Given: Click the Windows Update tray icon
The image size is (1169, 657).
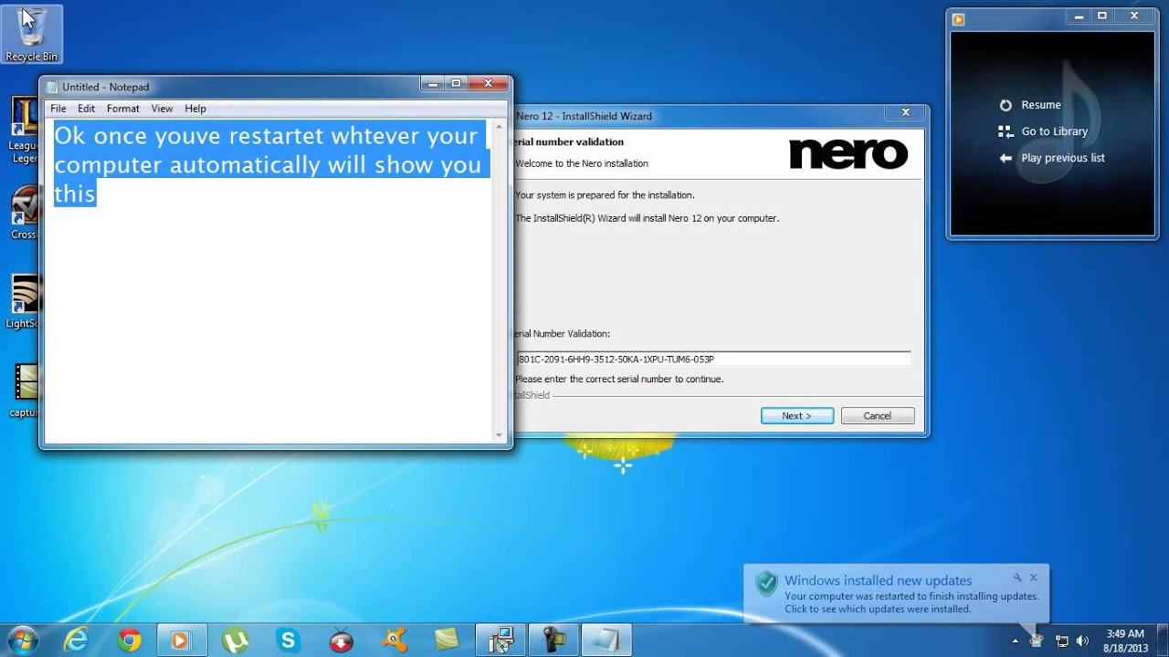Looking at the screenshot, I should [1036, 641].
